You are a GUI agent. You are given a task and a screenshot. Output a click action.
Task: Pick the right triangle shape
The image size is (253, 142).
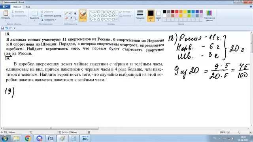[91, 16]
